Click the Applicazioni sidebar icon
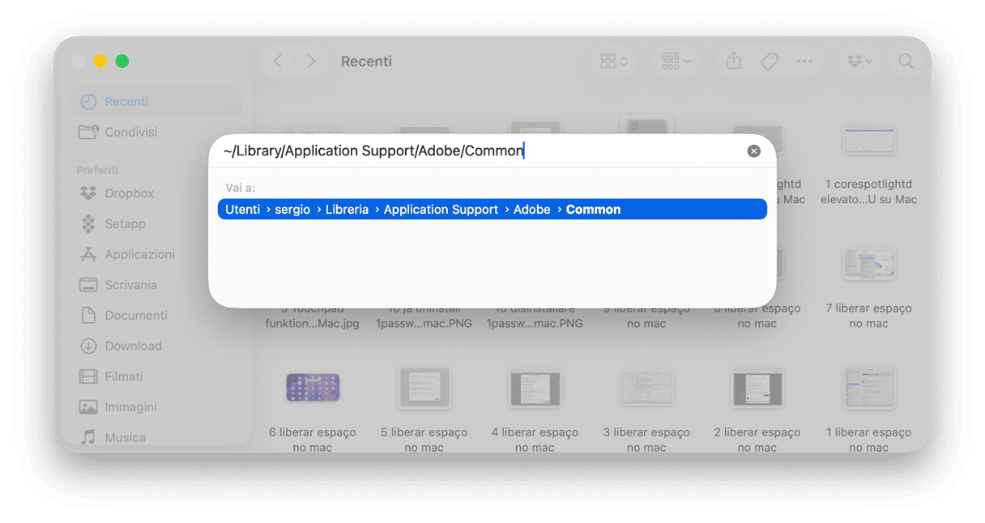The image size is (985, 523). [x=88, y=254]
